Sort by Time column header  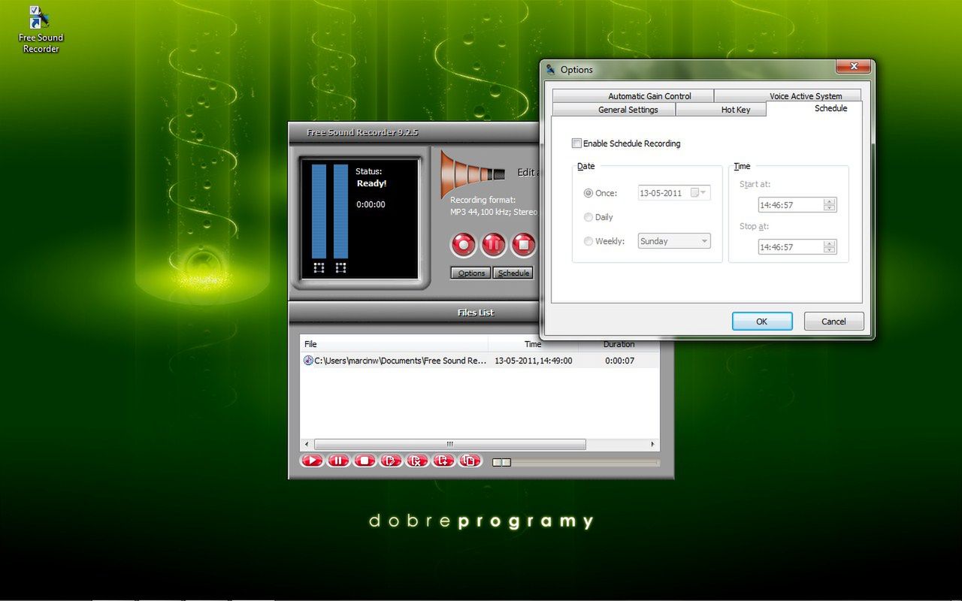point(533,344)
